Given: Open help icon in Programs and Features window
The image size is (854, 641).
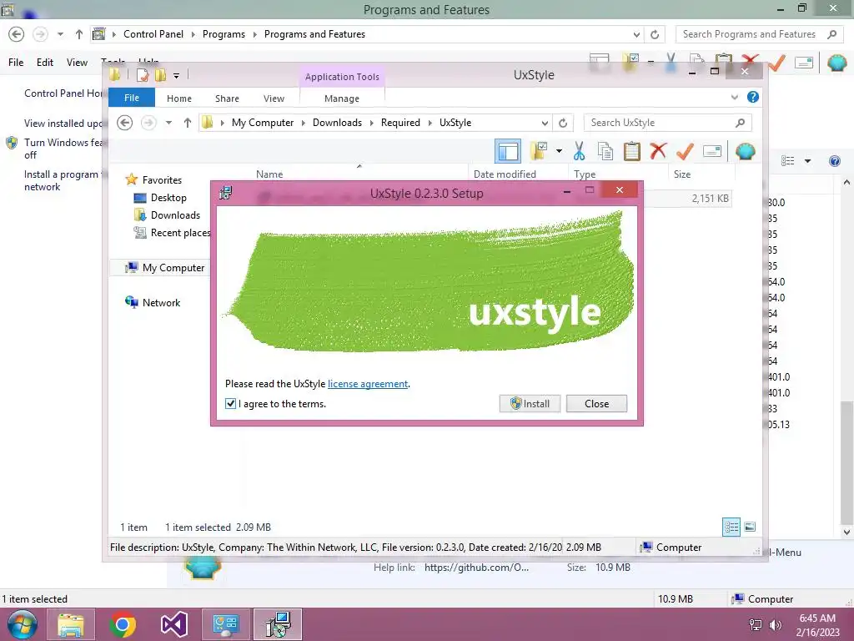Looking at the screenshot, I should 834,161.
